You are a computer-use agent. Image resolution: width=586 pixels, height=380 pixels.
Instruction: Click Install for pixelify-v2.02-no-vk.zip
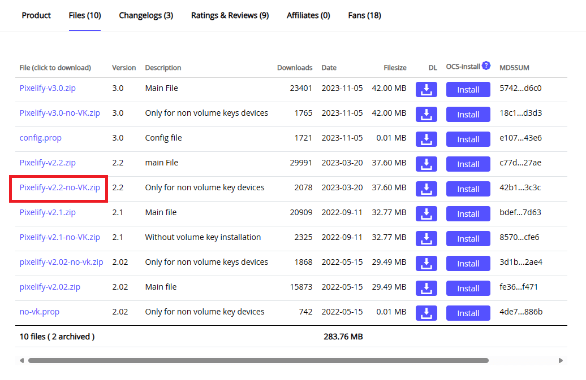(468, 264)
